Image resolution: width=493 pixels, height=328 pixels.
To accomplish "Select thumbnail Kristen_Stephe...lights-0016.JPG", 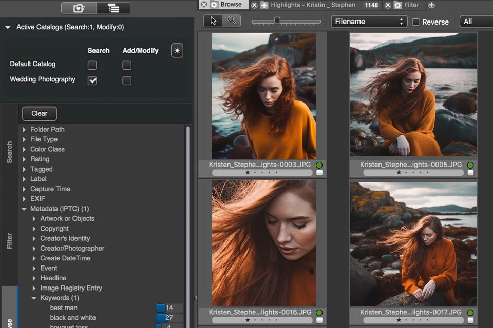I will click(x=264, y=243).
